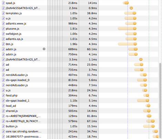This screenshot has height=139, width=162.
Task: Click the cb=gapi.loaded_1 timeline bar
Action: point(143,100)
